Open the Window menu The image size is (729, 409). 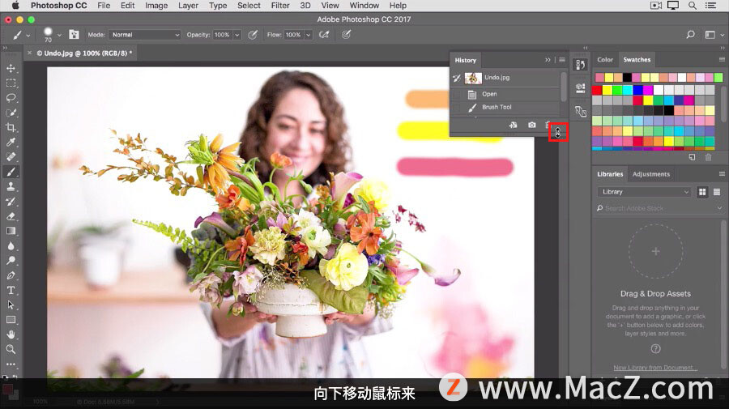point(364,6)
